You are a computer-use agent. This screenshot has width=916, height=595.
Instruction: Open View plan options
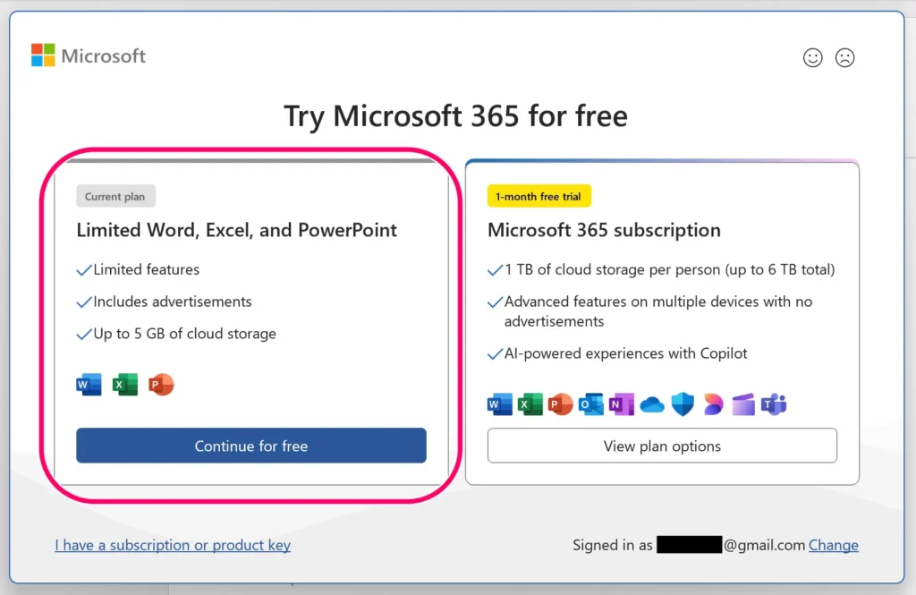click(662, 446)
